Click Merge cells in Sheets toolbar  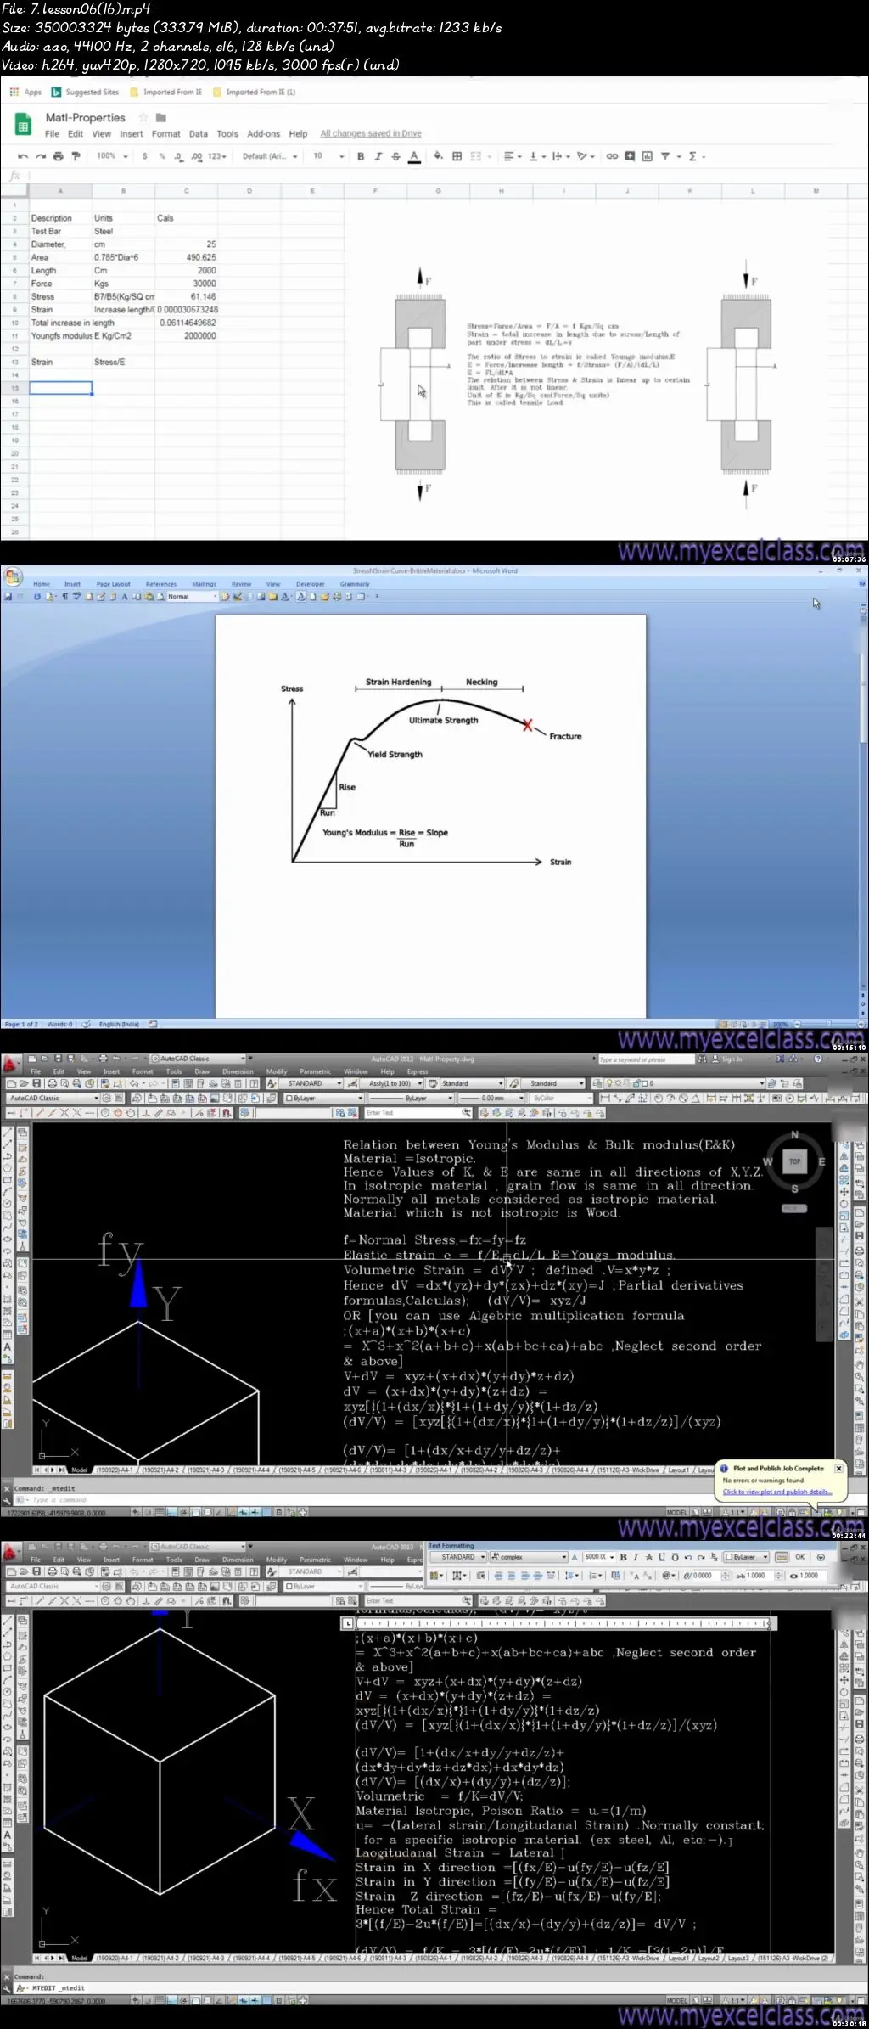[x=476, y=156]
